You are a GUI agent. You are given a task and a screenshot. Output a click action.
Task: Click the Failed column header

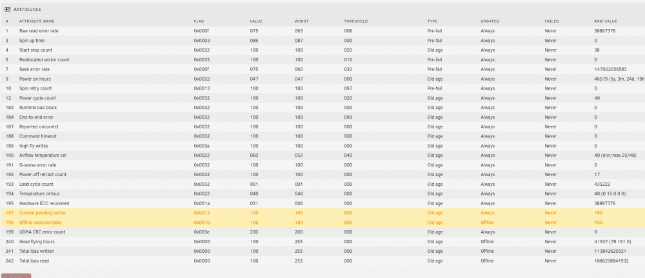tap(551, 21)
